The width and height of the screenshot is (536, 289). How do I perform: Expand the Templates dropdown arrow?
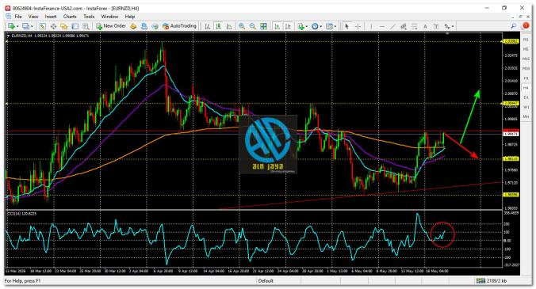point(335,26)
